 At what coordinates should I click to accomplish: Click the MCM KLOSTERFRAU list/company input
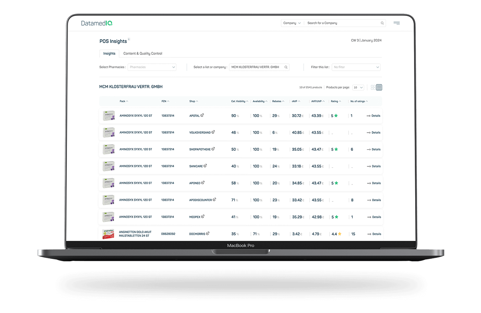(x=259, y=67)
